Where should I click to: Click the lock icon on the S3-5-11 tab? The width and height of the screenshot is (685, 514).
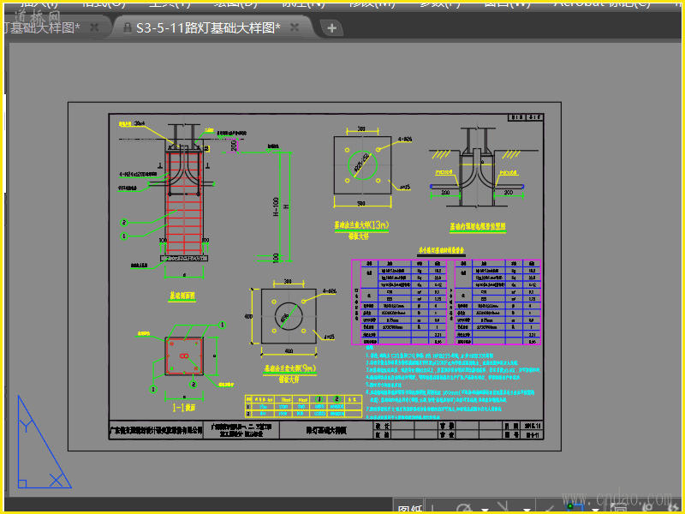[128, 28]
